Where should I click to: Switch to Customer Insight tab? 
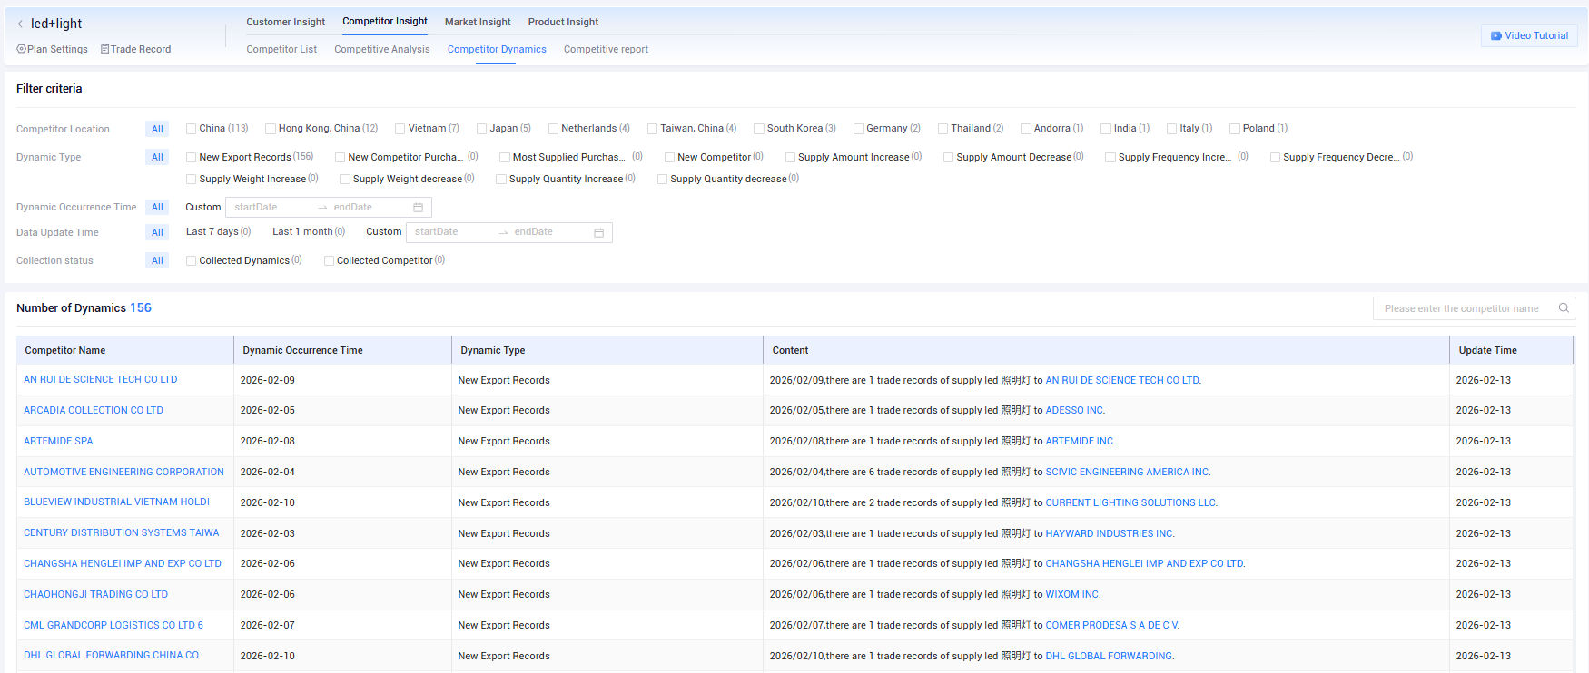[x=285, y=22]
